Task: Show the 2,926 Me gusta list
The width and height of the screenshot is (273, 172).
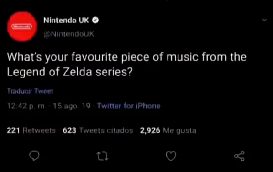Action: pos(168,130)
